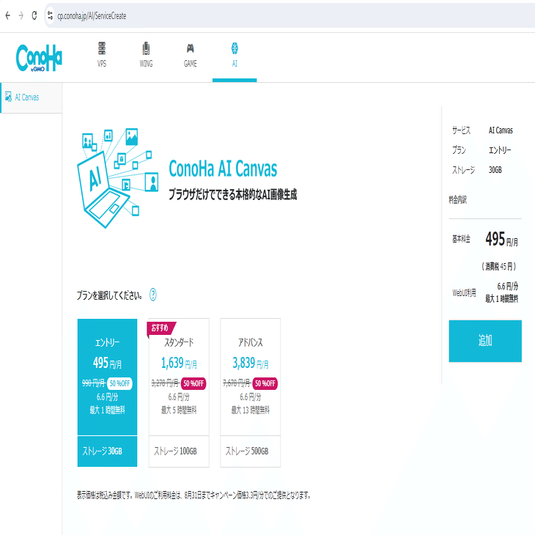Image resolution: width=535 pixels, height=535 pixels.
Task: Click the 30GB storage summary value
Action: (495, 170)
